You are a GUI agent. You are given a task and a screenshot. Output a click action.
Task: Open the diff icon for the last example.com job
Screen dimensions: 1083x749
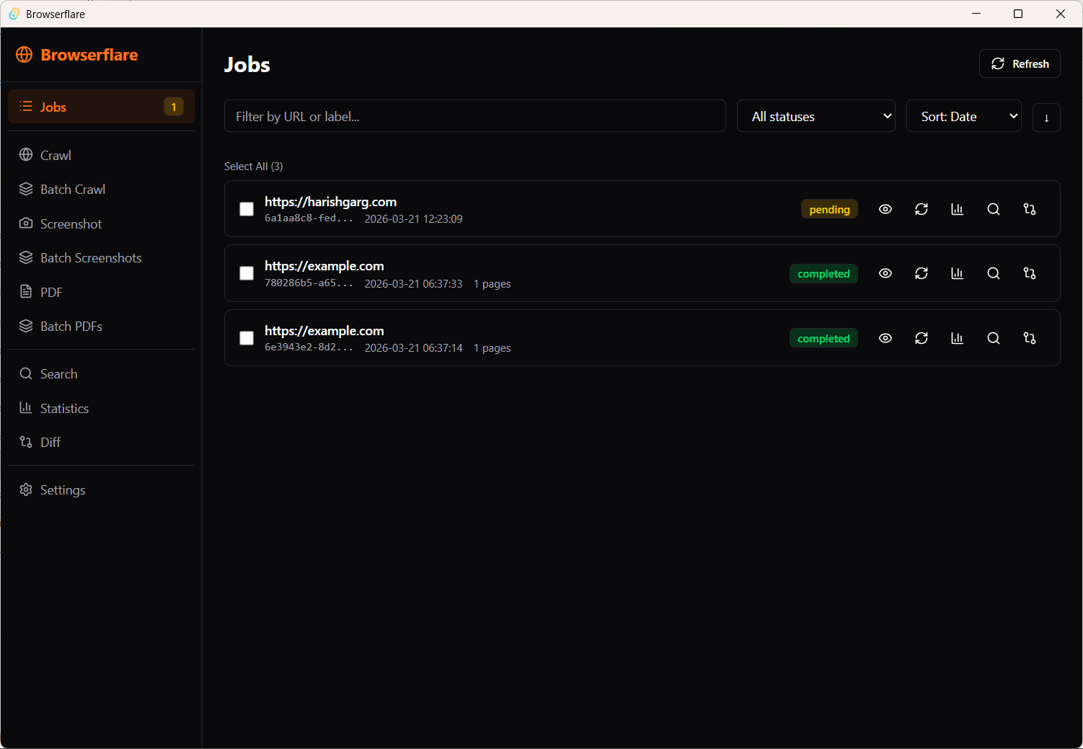pos(1029,337)
